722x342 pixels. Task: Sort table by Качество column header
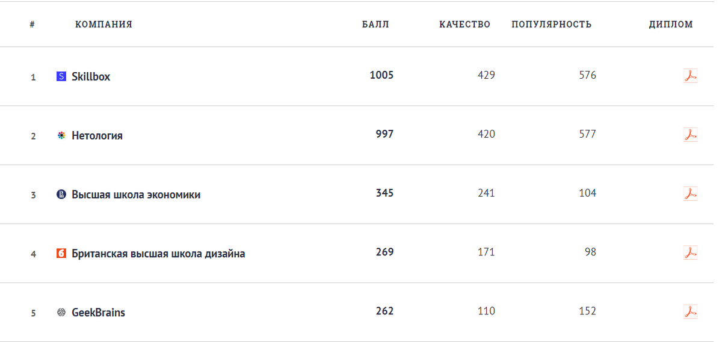pyautogui.click(x=464, y=25)
